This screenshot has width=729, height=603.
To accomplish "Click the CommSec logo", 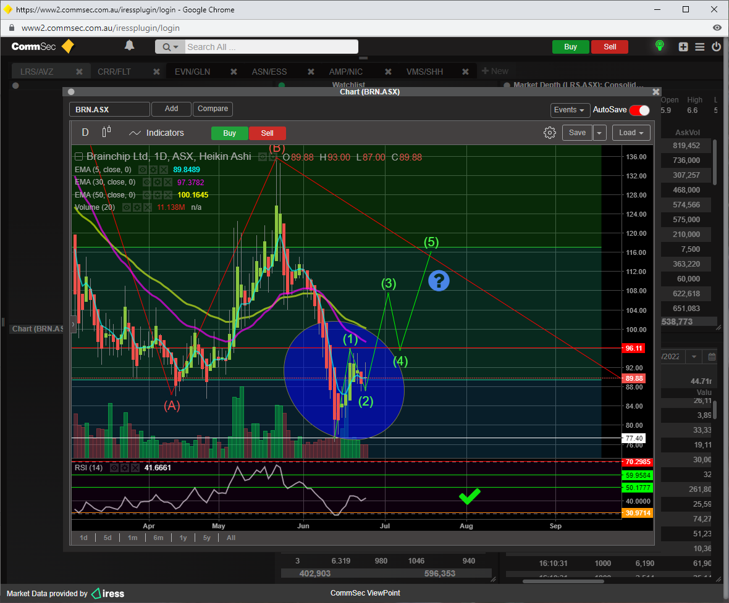I will (42, 46).
